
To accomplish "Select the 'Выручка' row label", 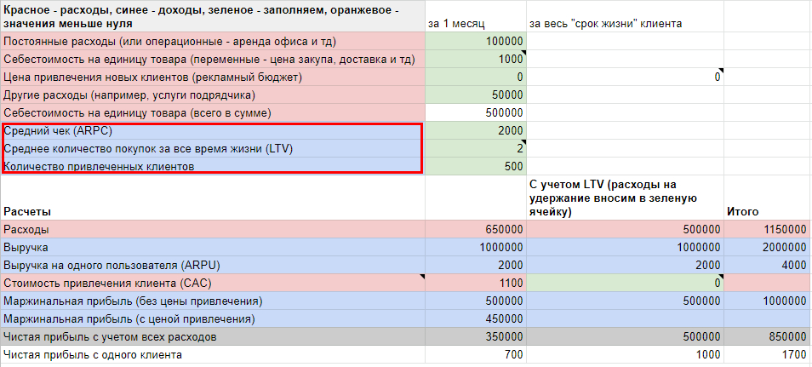I will point(212,247).
